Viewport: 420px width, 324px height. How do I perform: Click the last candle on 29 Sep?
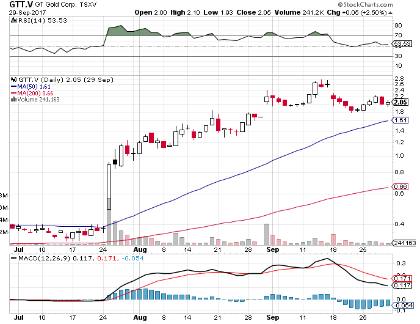pyautogui.click(x=388, y=103)
